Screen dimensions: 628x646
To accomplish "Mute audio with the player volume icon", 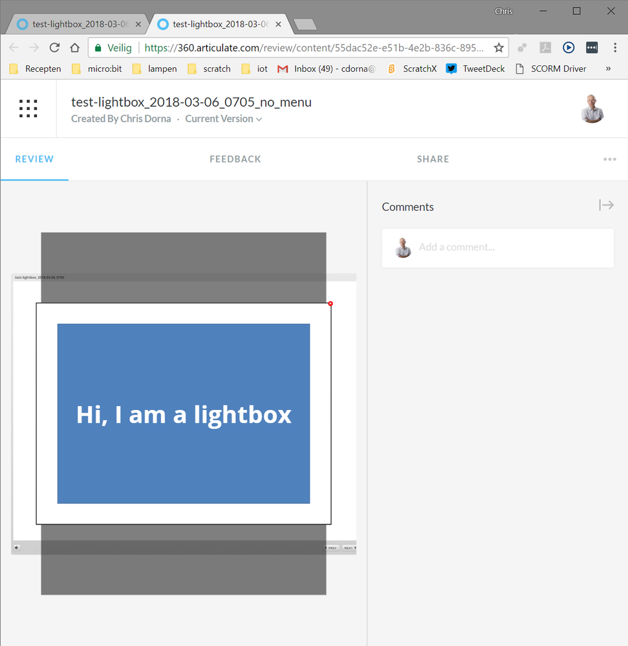I will (x=17, y=548).
